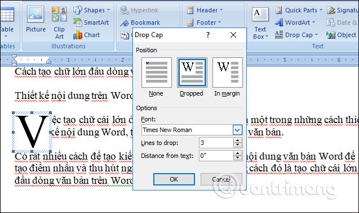Open the Drop Cap ribbon menu

coord(296,35)
